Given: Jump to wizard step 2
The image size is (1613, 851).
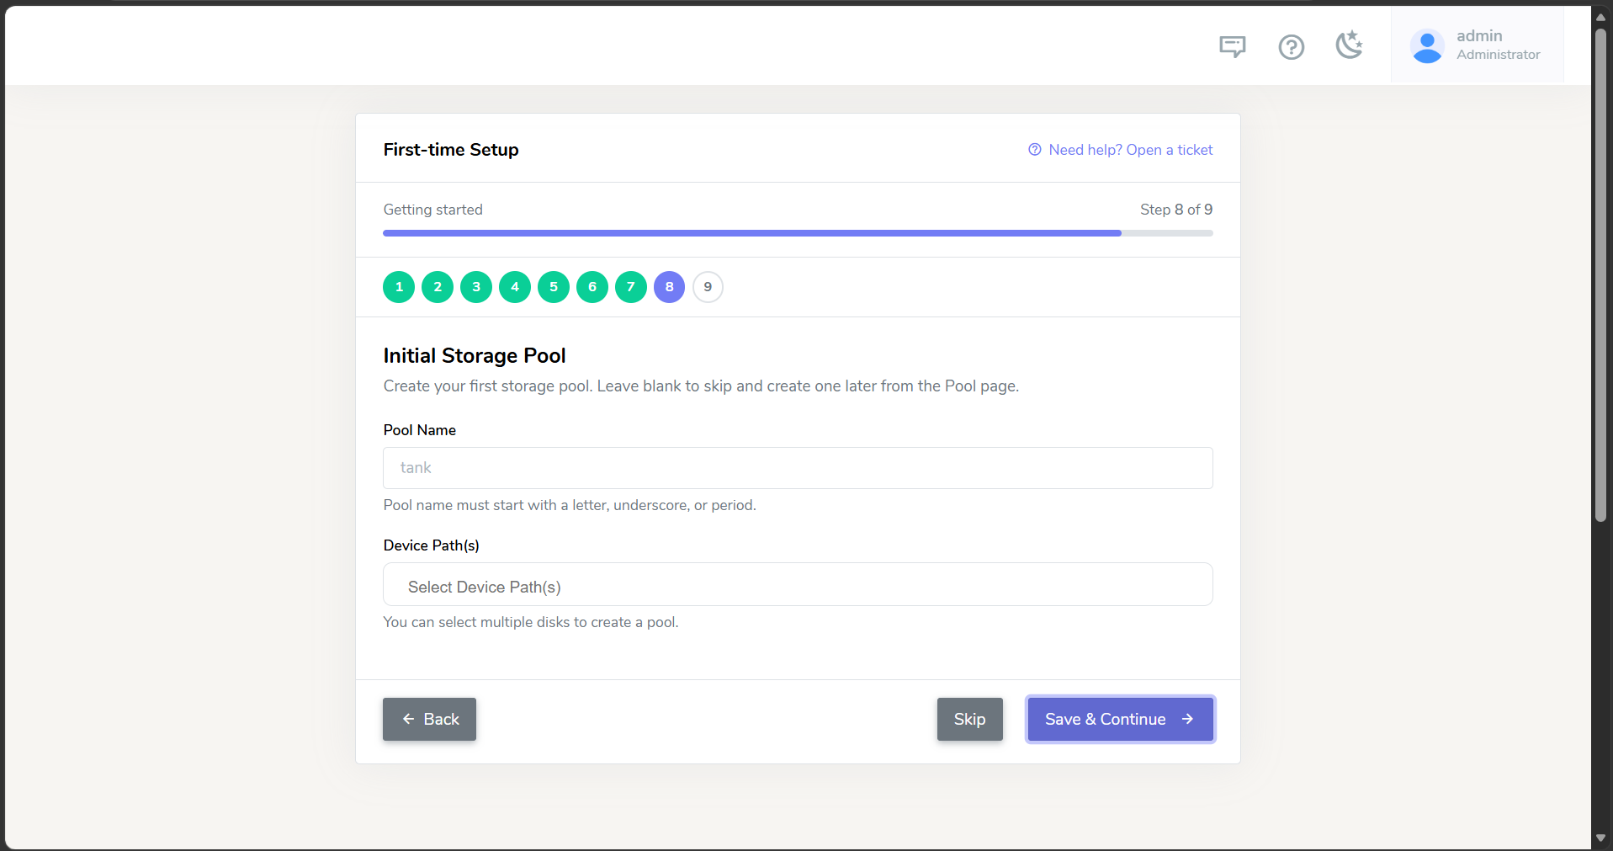Looking at the screenshot, I should (438, 287).
